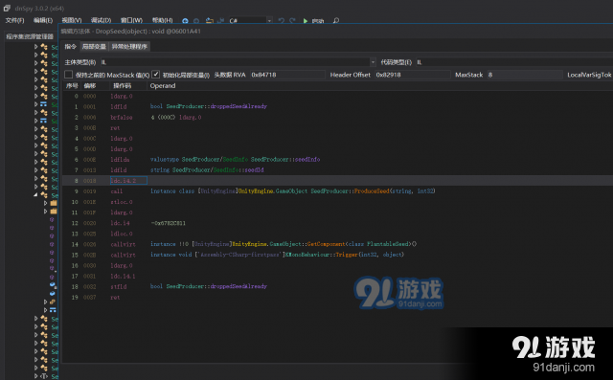Click the dnSpy application icon in title bar

coord(7,8)
